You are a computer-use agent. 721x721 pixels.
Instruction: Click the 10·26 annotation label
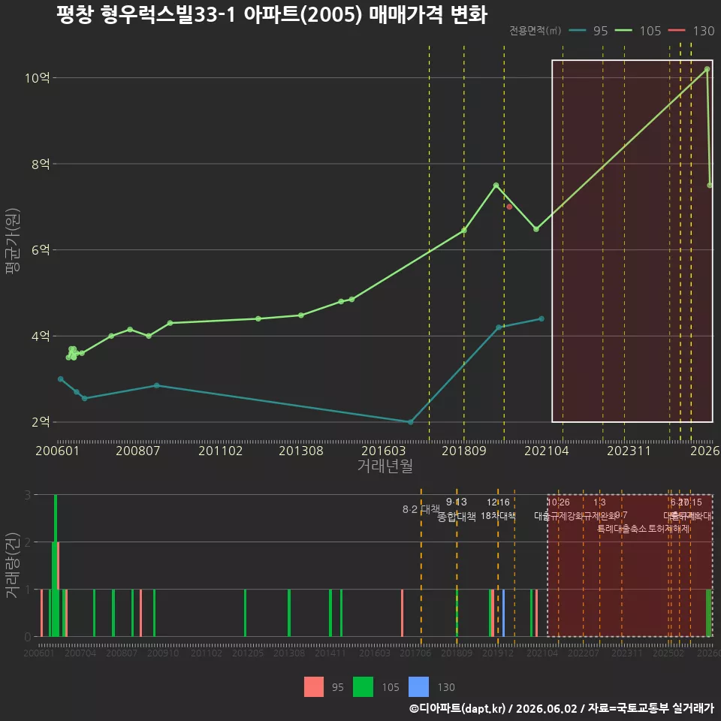pyautogui.click(x=558, y=502)
